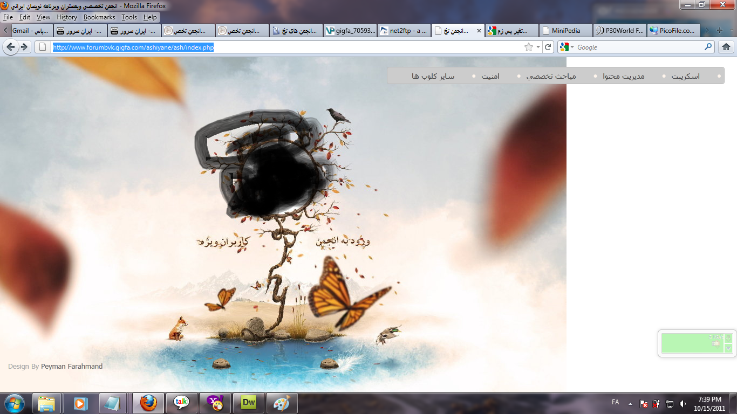The width and height of the screenshot is (737, 414).
Task: Open the View menu
Action: [44, 17]
